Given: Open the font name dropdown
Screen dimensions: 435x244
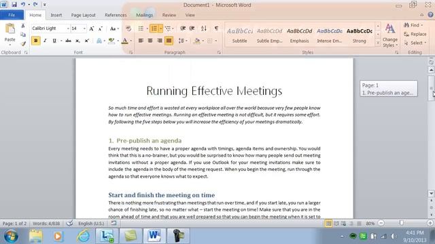Looking at the screenshot, I should pyautogui.click(x=68, y=28).
